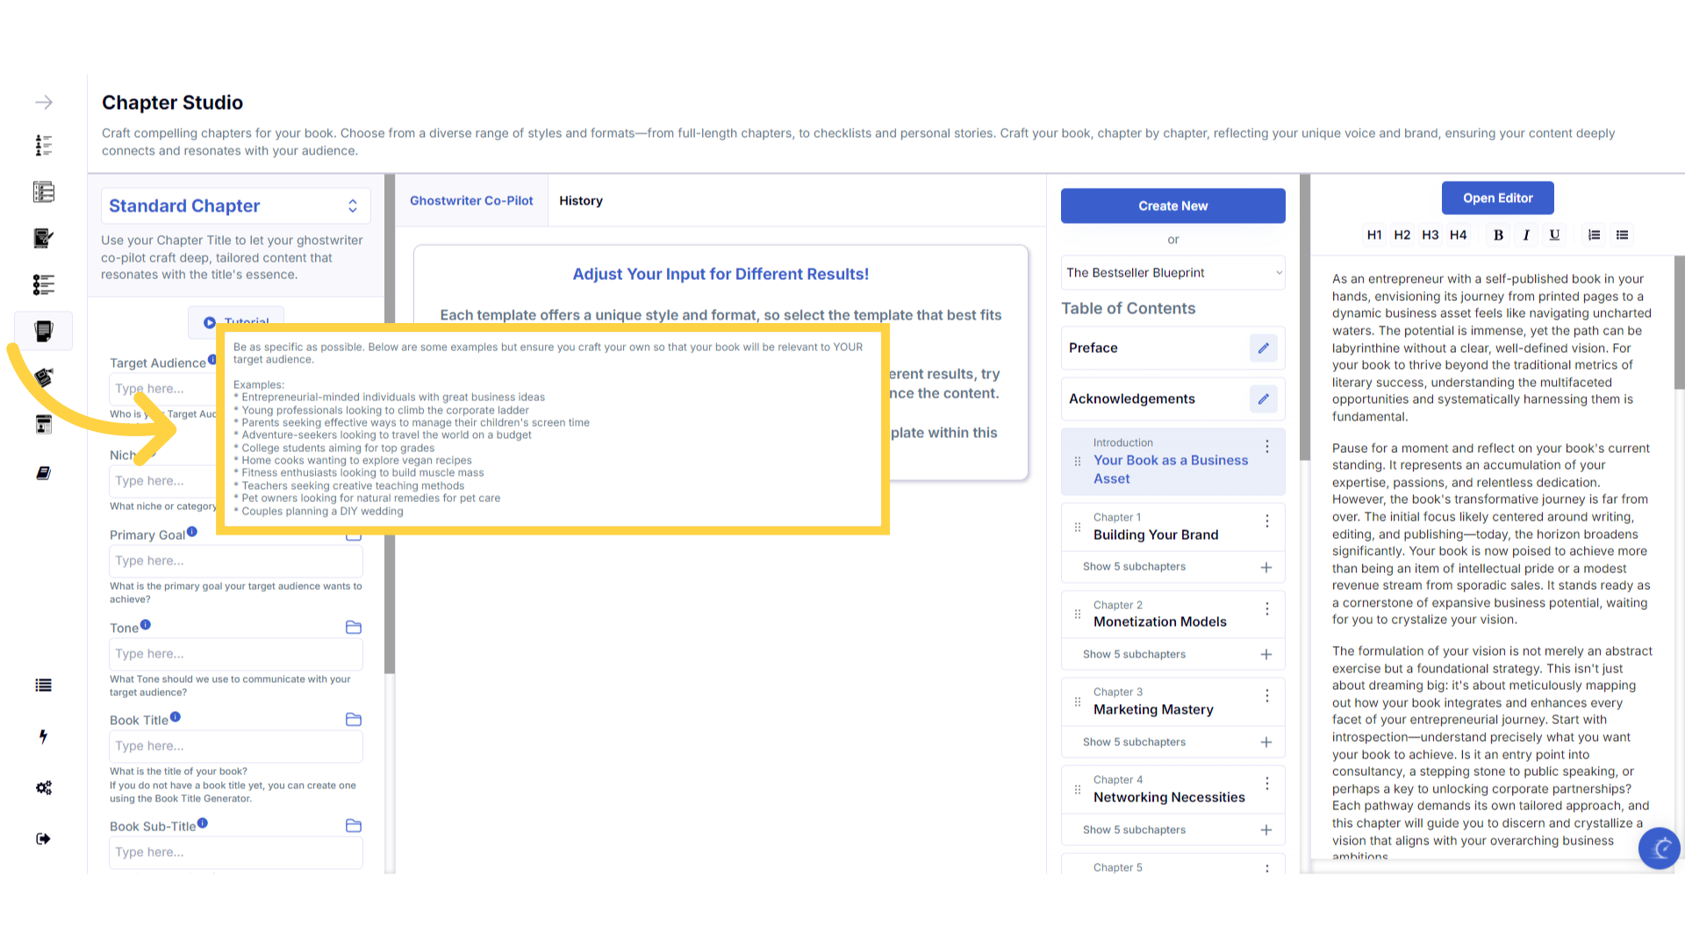Screen dimensions: 1685x948
Task: Toggle bold formatting in the editor toolbar
Action: [1498, 234]
